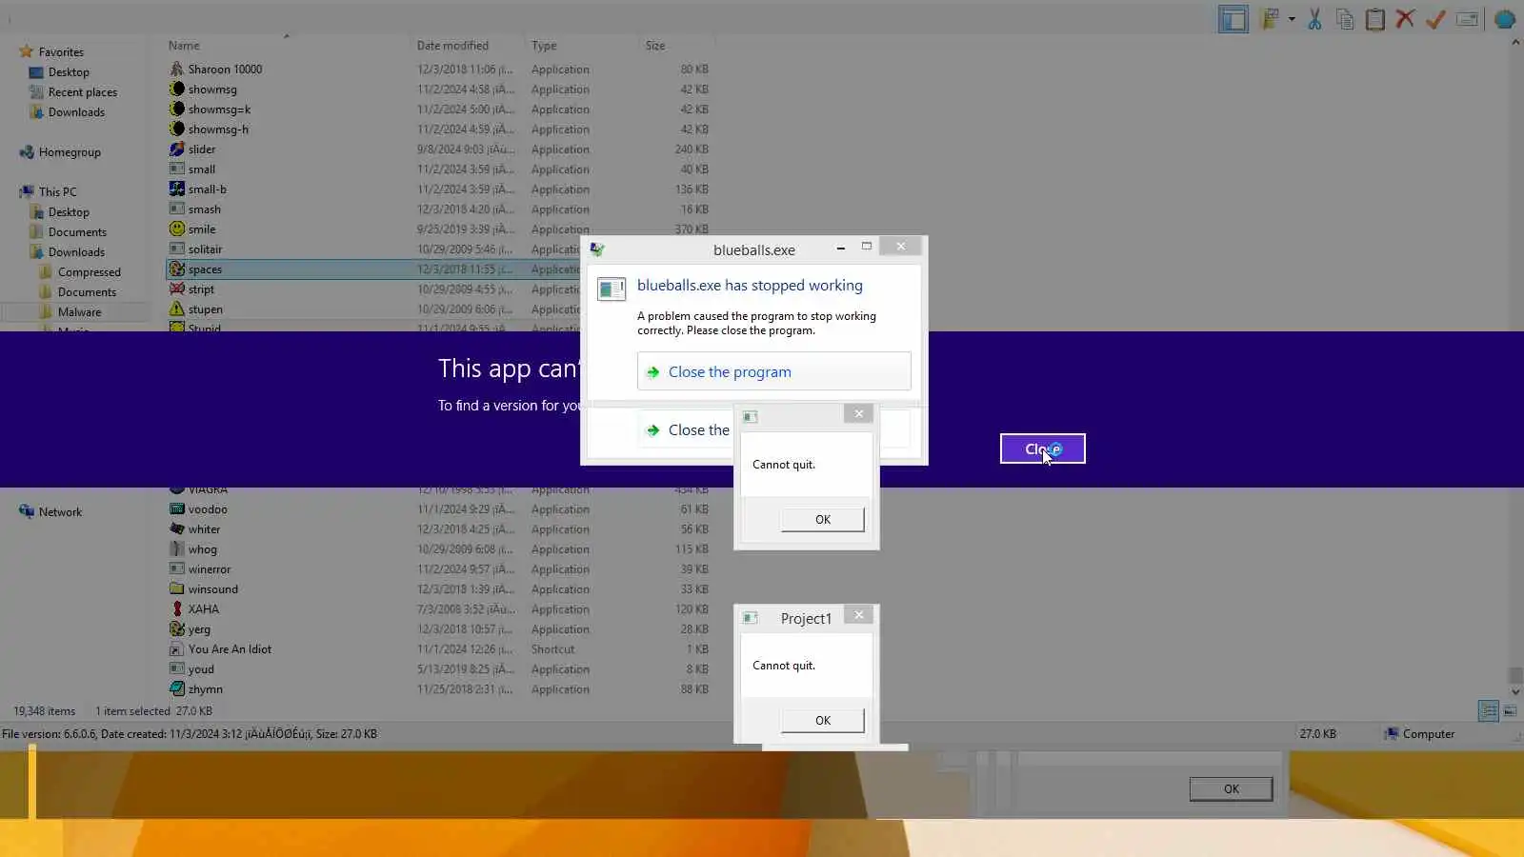1524x857 pixels.
Task: Click the small-b application icon
Action: (x=177, y=189)
